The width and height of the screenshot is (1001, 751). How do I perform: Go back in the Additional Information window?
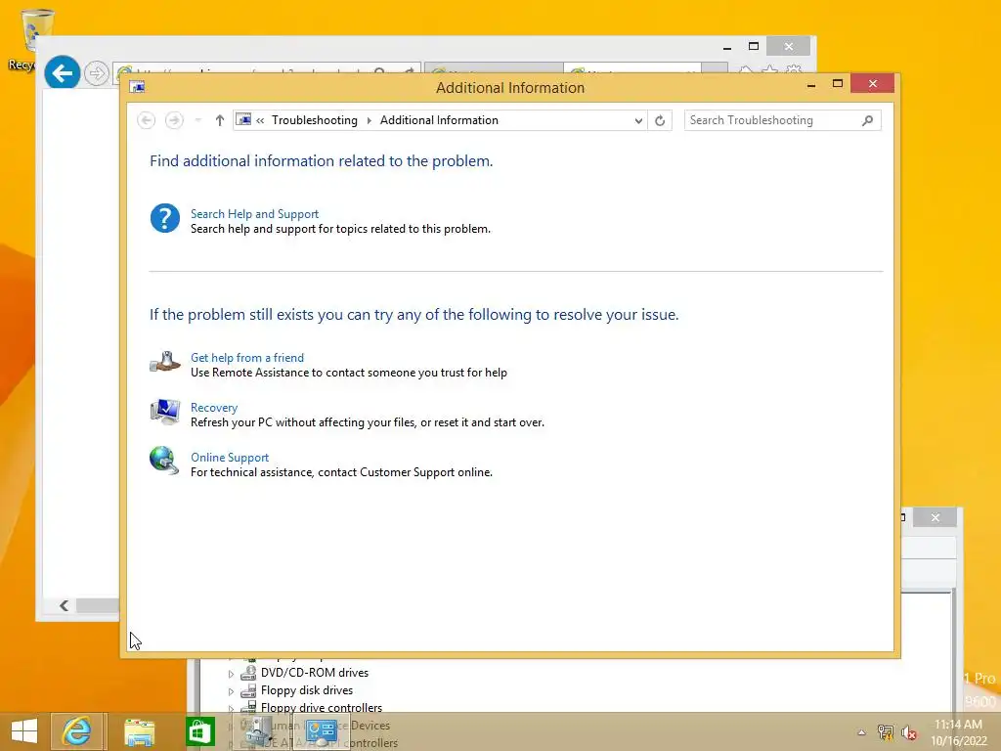coord(147,120)
